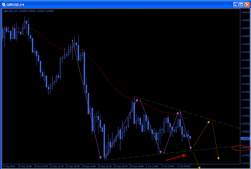Maximize the GBPUSD,H4 chart window
251x169 pixels.
[241, 4]
